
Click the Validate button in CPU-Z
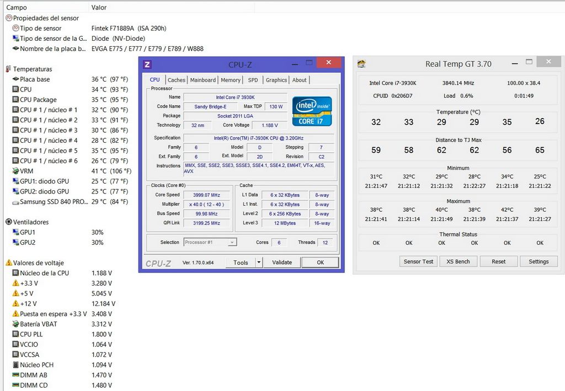(x=282, y=263)
